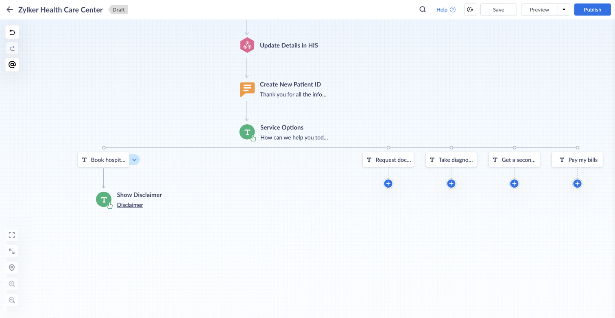
Task: Toggle the expand diagonal arrows icon
Action: [x=12, y=251]
